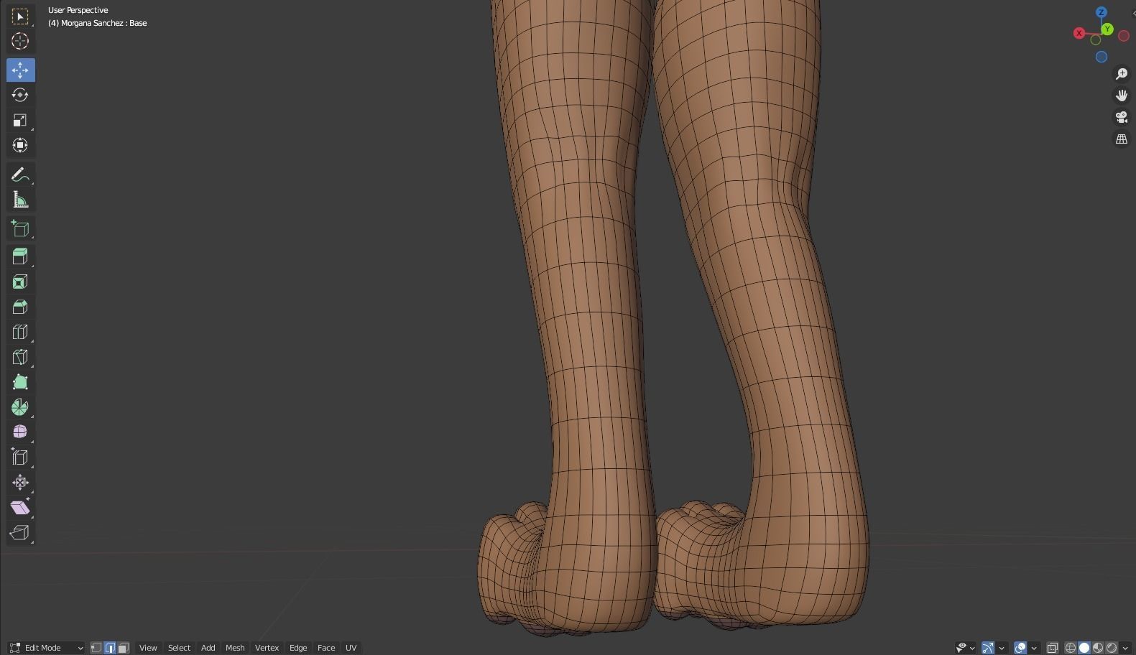Switch orthographic/perspective grid icon
1136x655 pixels.
(x=1122, y=139)
